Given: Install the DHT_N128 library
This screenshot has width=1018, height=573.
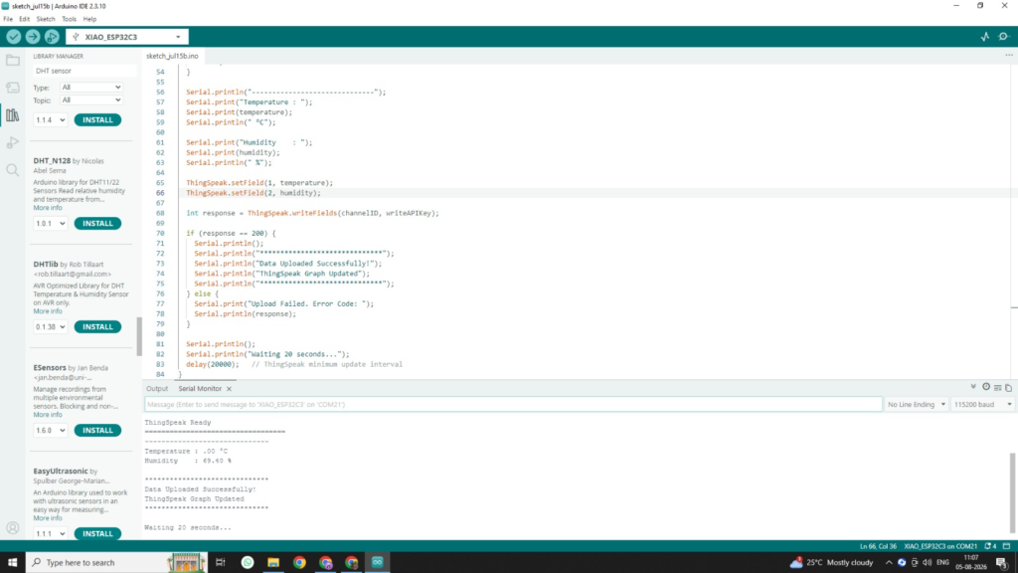Looking at the screenshot, I should click(97, 224).
